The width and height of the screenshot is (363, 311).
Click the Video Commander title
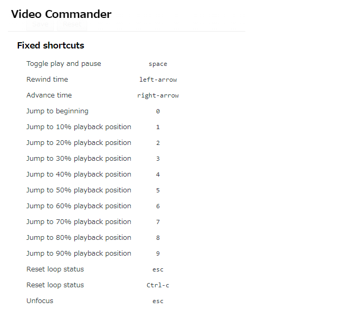pos(61,14)
